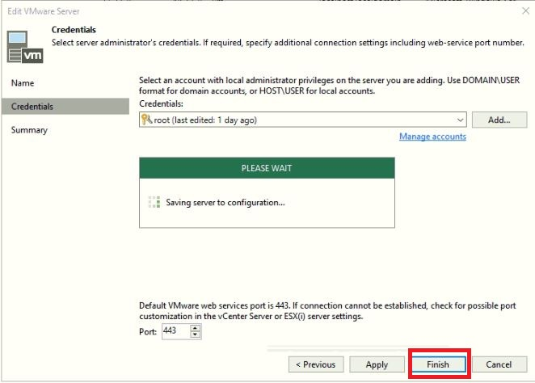The image size is (535, 383).
Task: Open the Credentials dropdown showing root
Action: tap(302, 120)
